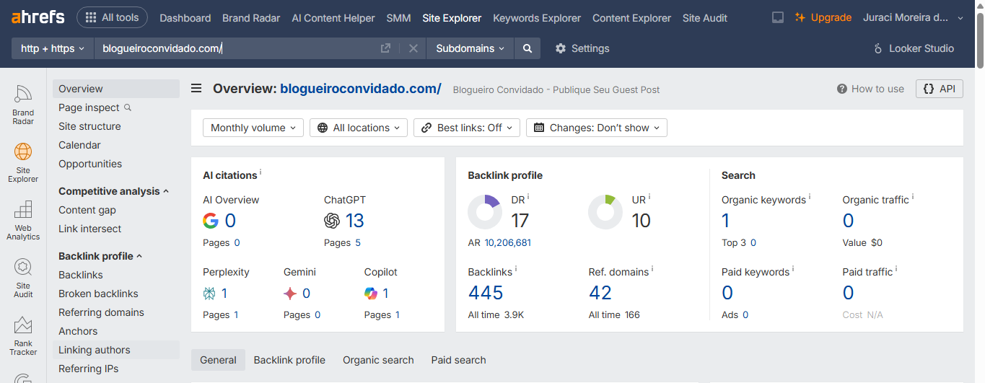The height and width of the screenshot is (383, 985).
Task: Click the hamburger menu beside Overview
Action: (196, 89)
